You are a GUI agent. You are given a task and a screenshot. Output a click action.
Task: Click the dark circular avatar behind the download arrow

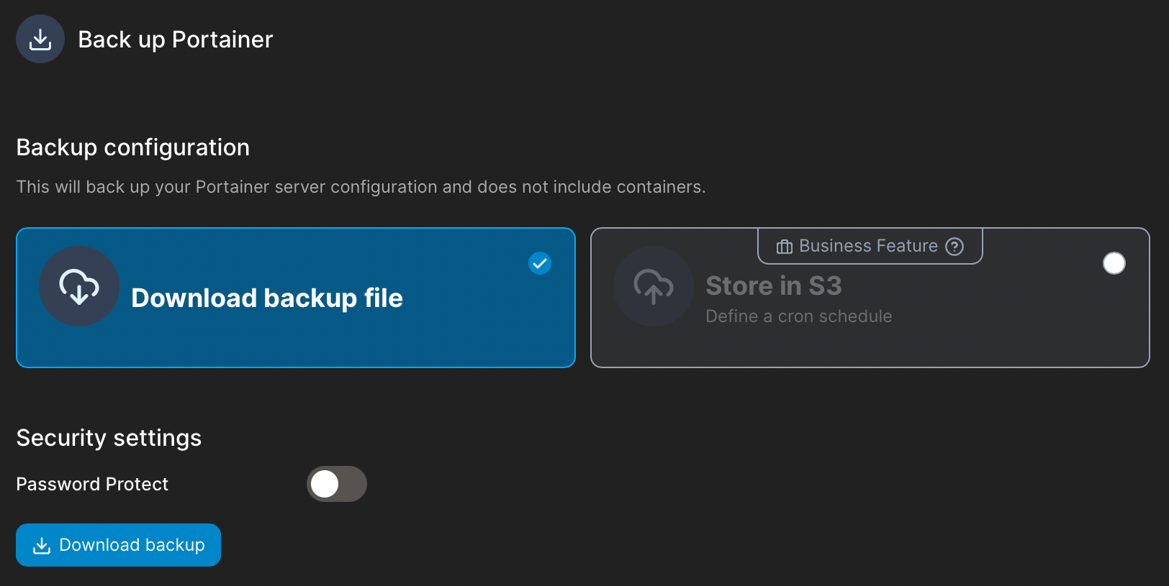[79, 286]
